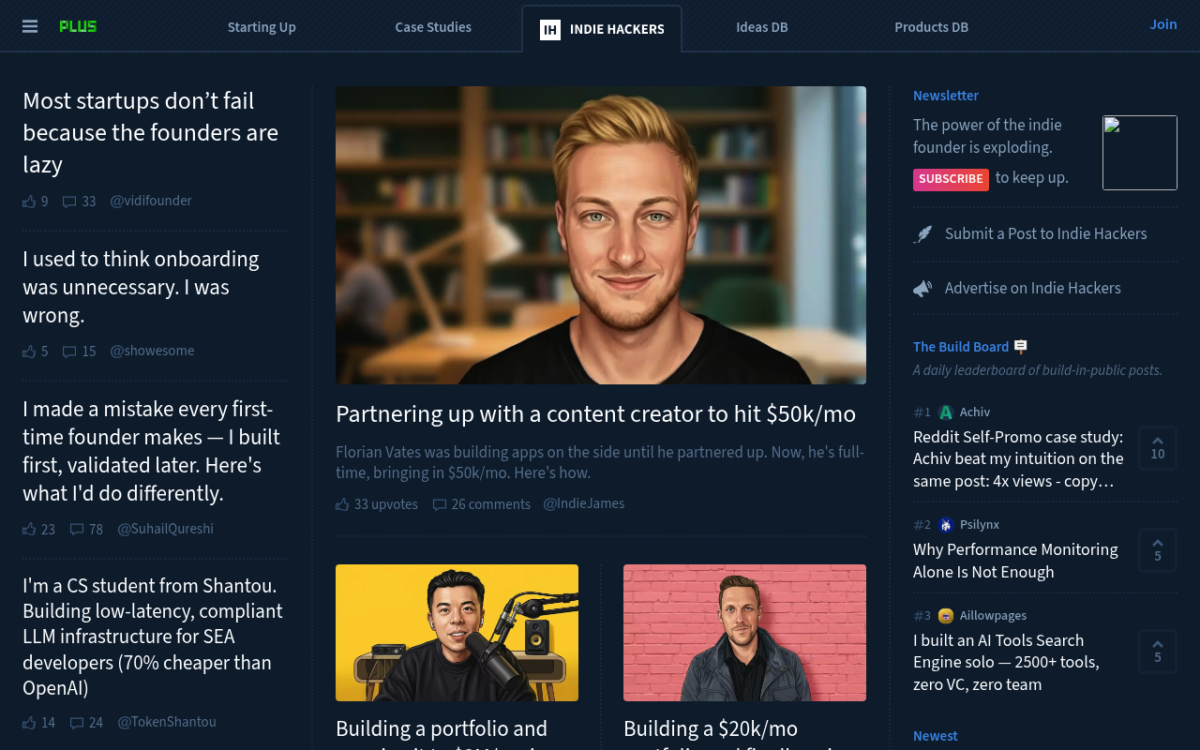
Task: Open comments icon on @TokenShantou post
Action: coord(77,723)
